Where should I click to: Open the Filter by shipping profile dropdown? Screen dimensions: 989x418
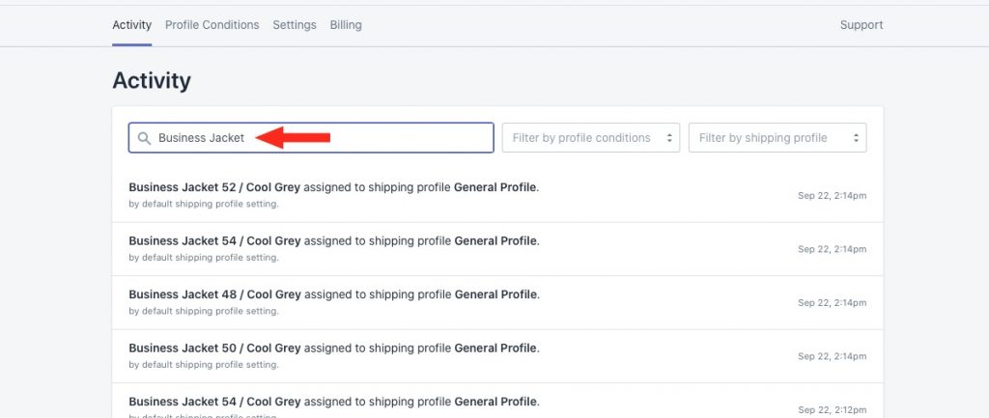coord(777,137)
